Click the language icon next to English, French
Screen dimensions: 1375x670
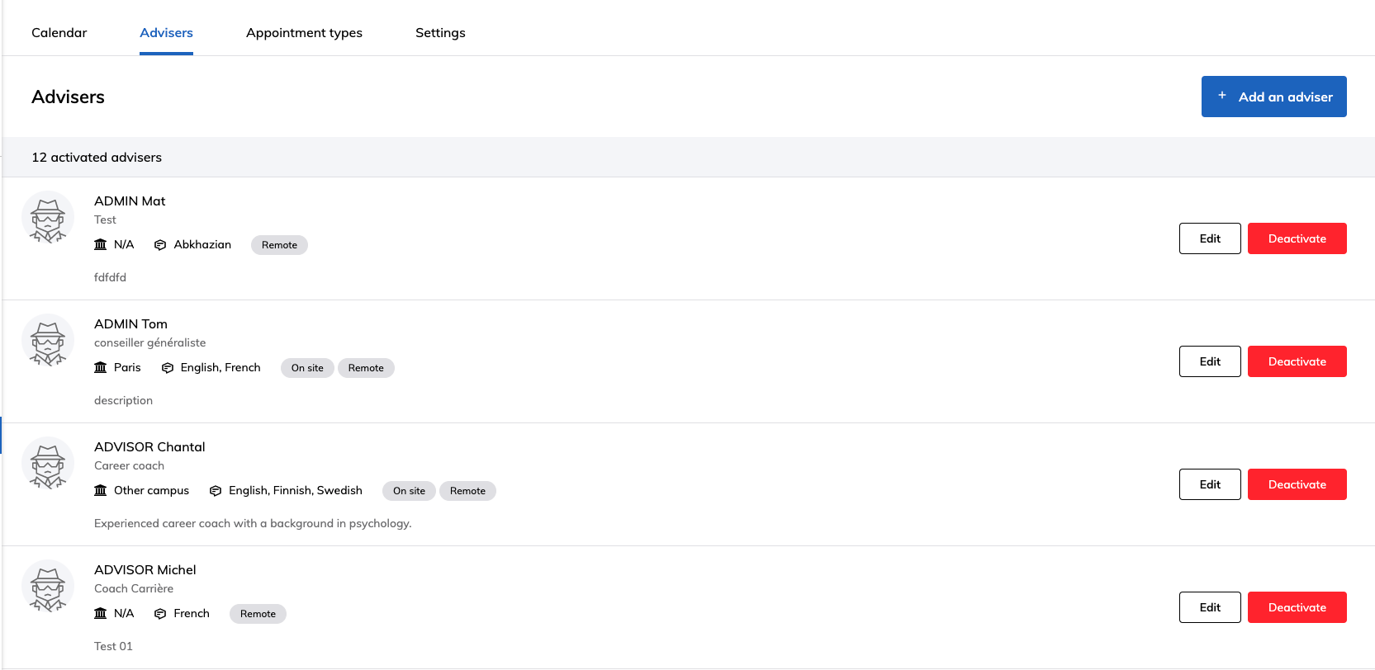[168, 368]
